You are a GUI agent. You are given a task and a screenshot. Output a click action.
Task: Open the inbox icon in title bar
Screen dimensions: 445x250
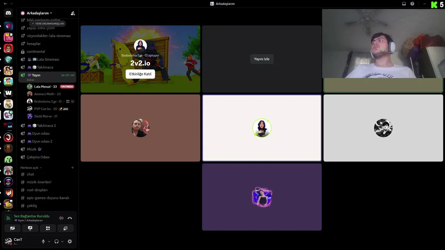click(404, 4)
